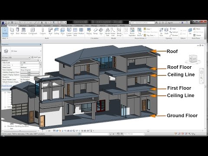Switch to the Structure tab
This screenshot has width=208, height=156.
tap(23, 26)
